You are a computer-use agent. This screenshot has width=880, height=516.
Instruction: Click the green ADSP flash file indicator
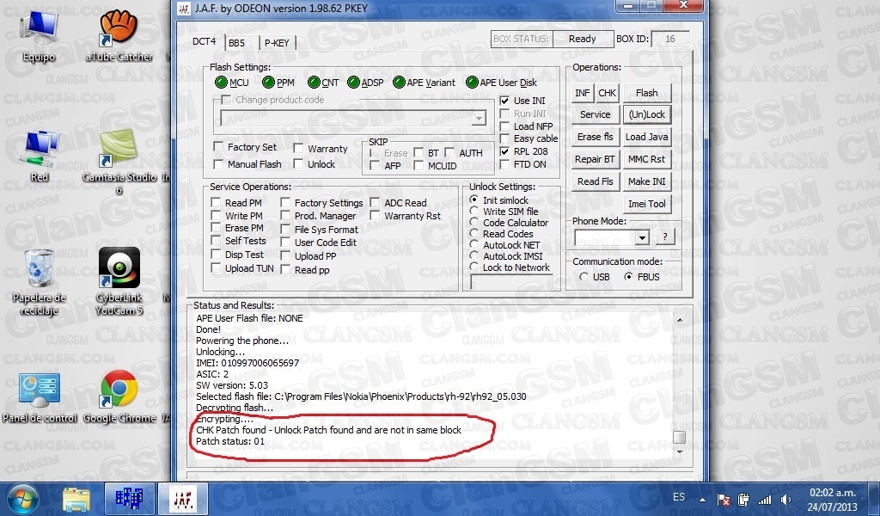(353, 83)
